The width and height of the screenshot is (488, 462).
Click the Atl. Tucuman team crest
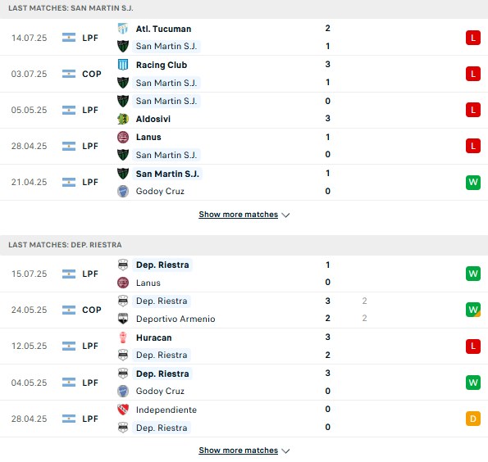click(123, 29)
